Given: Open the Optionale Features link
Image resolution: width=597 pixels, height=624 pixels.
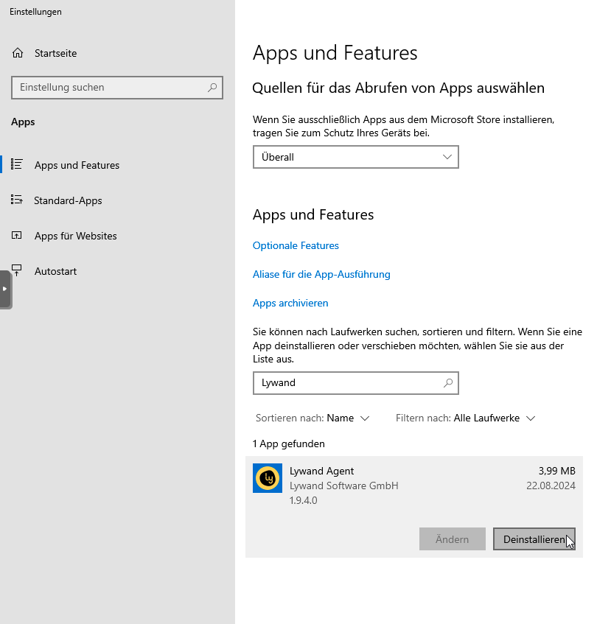Looking at the screenshot, I should 296,245.
